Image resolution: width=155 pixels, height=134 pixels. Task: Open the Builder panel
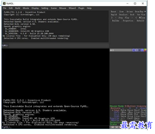point(116,21)
